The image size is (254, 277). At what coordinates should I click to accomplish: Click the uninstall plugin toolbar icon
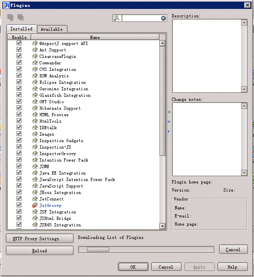pos(21,17)
